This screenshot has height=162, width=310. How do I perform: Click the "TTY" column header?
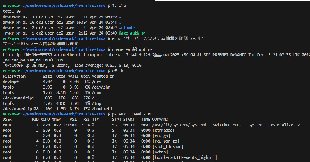pos(95,119)
